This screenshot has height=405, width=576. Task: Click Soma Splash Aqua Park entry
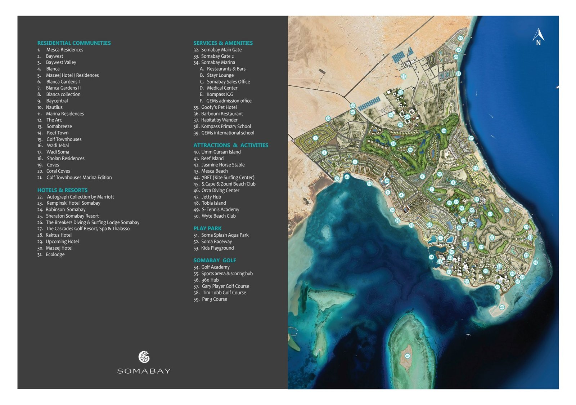pyautogui.click(x=221, y=235)
